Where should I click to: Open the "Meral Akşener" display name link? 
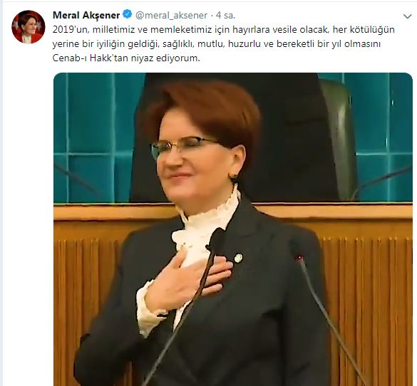click(86, 15)
